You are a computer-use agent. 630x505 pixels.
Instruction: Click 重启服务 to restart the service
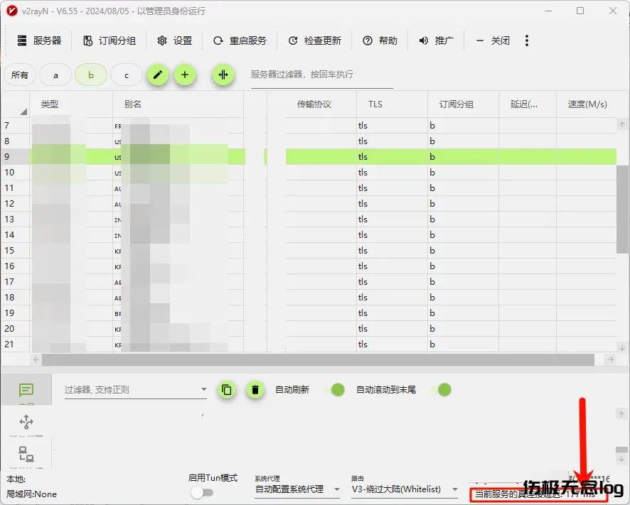point(240,40)
